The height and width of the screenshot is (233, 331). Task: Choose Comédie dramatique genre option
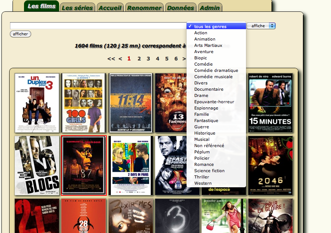coord(216,70)
